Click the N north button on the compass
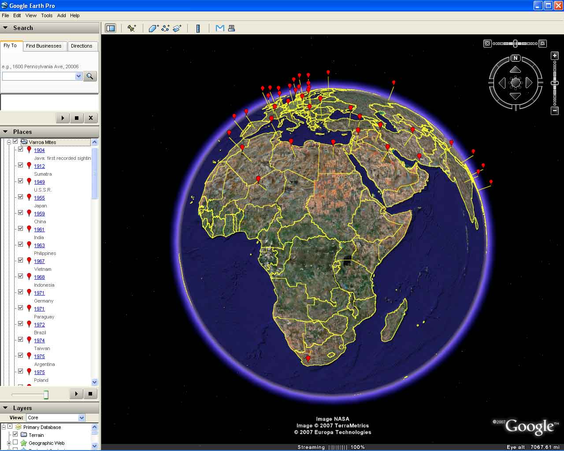This screenshot has height=451, width=564. [x=516, y=58]
